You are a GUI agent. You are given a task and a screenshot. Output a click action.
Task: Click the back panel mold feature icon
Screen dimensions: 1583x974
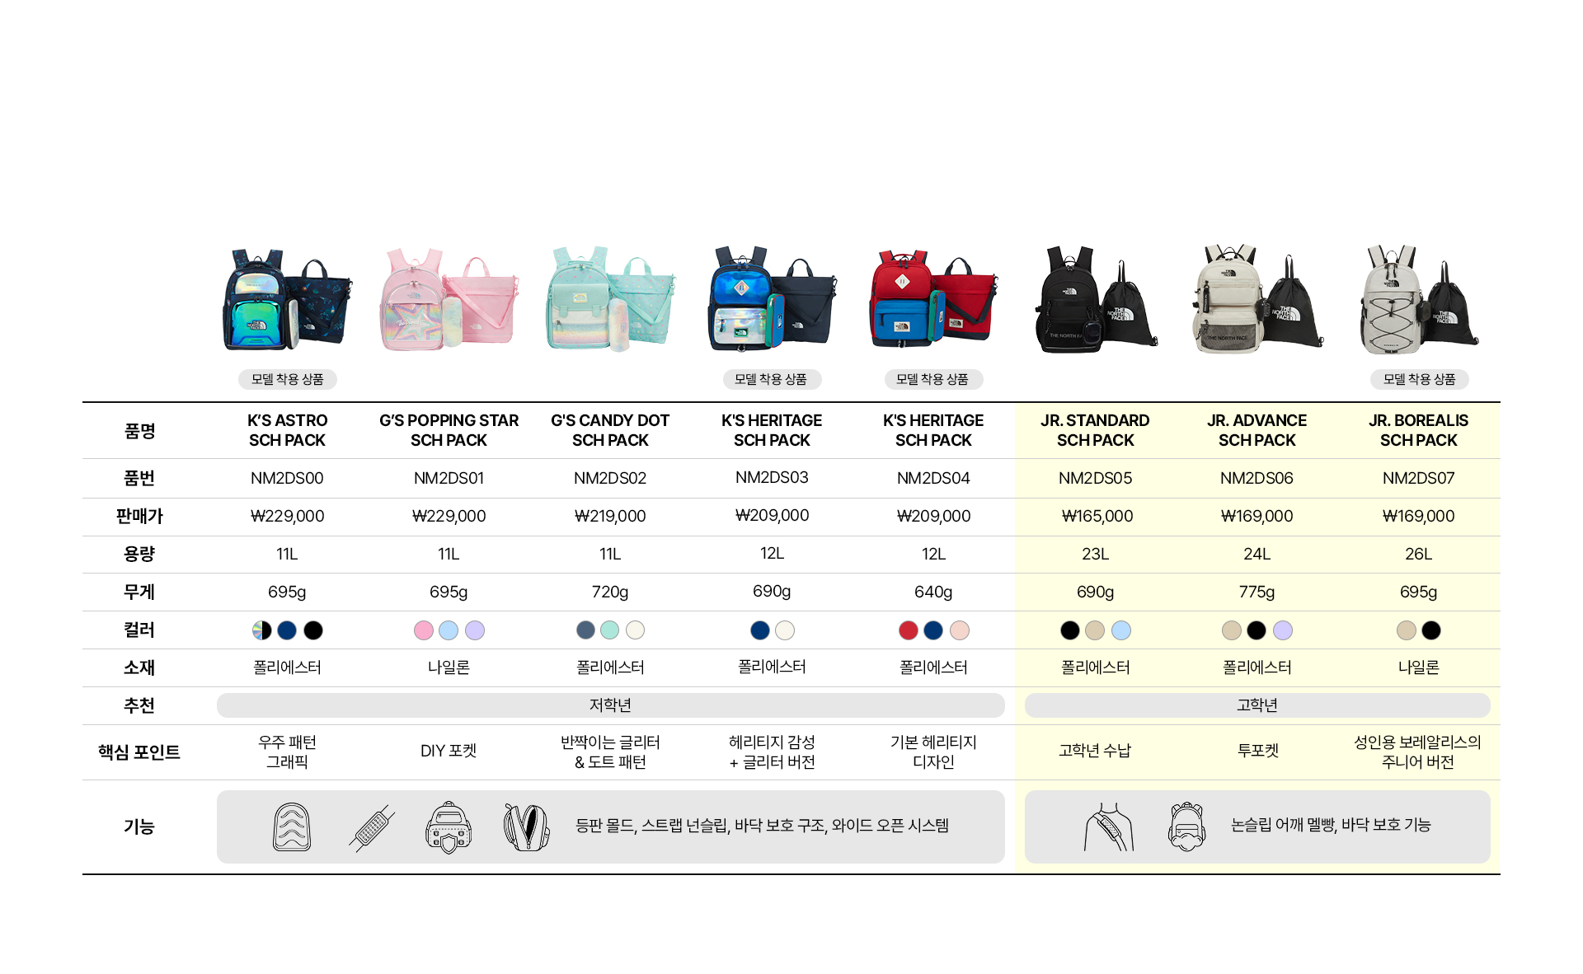[292, 826]
